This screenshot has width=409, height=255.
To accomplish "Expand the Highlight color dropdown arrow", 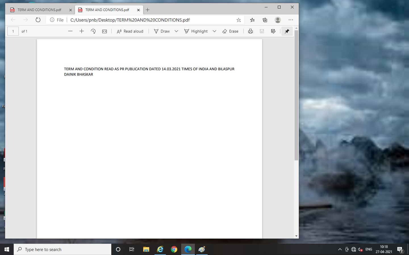I will pyautogui.click(x=214, y=31).
